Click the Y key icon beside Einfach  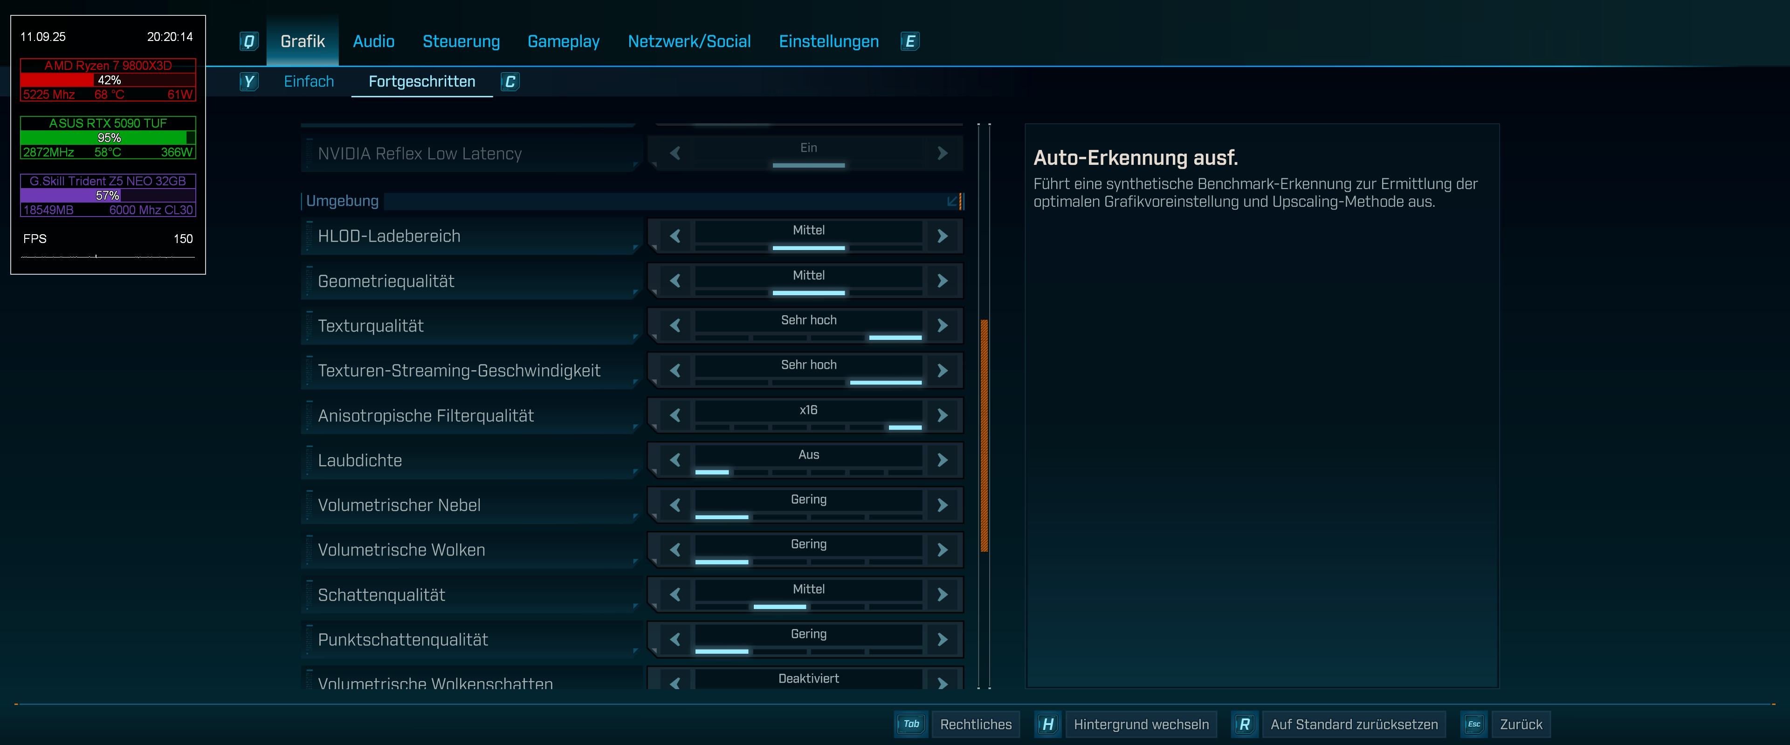(x=249, y=82)
